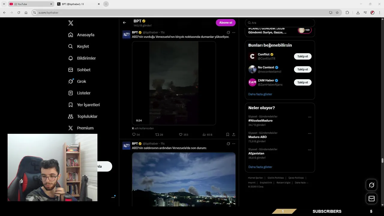This screenshot has width=384, height=216.
Task: Open the floating Grok button
Action: pos(371,185)
